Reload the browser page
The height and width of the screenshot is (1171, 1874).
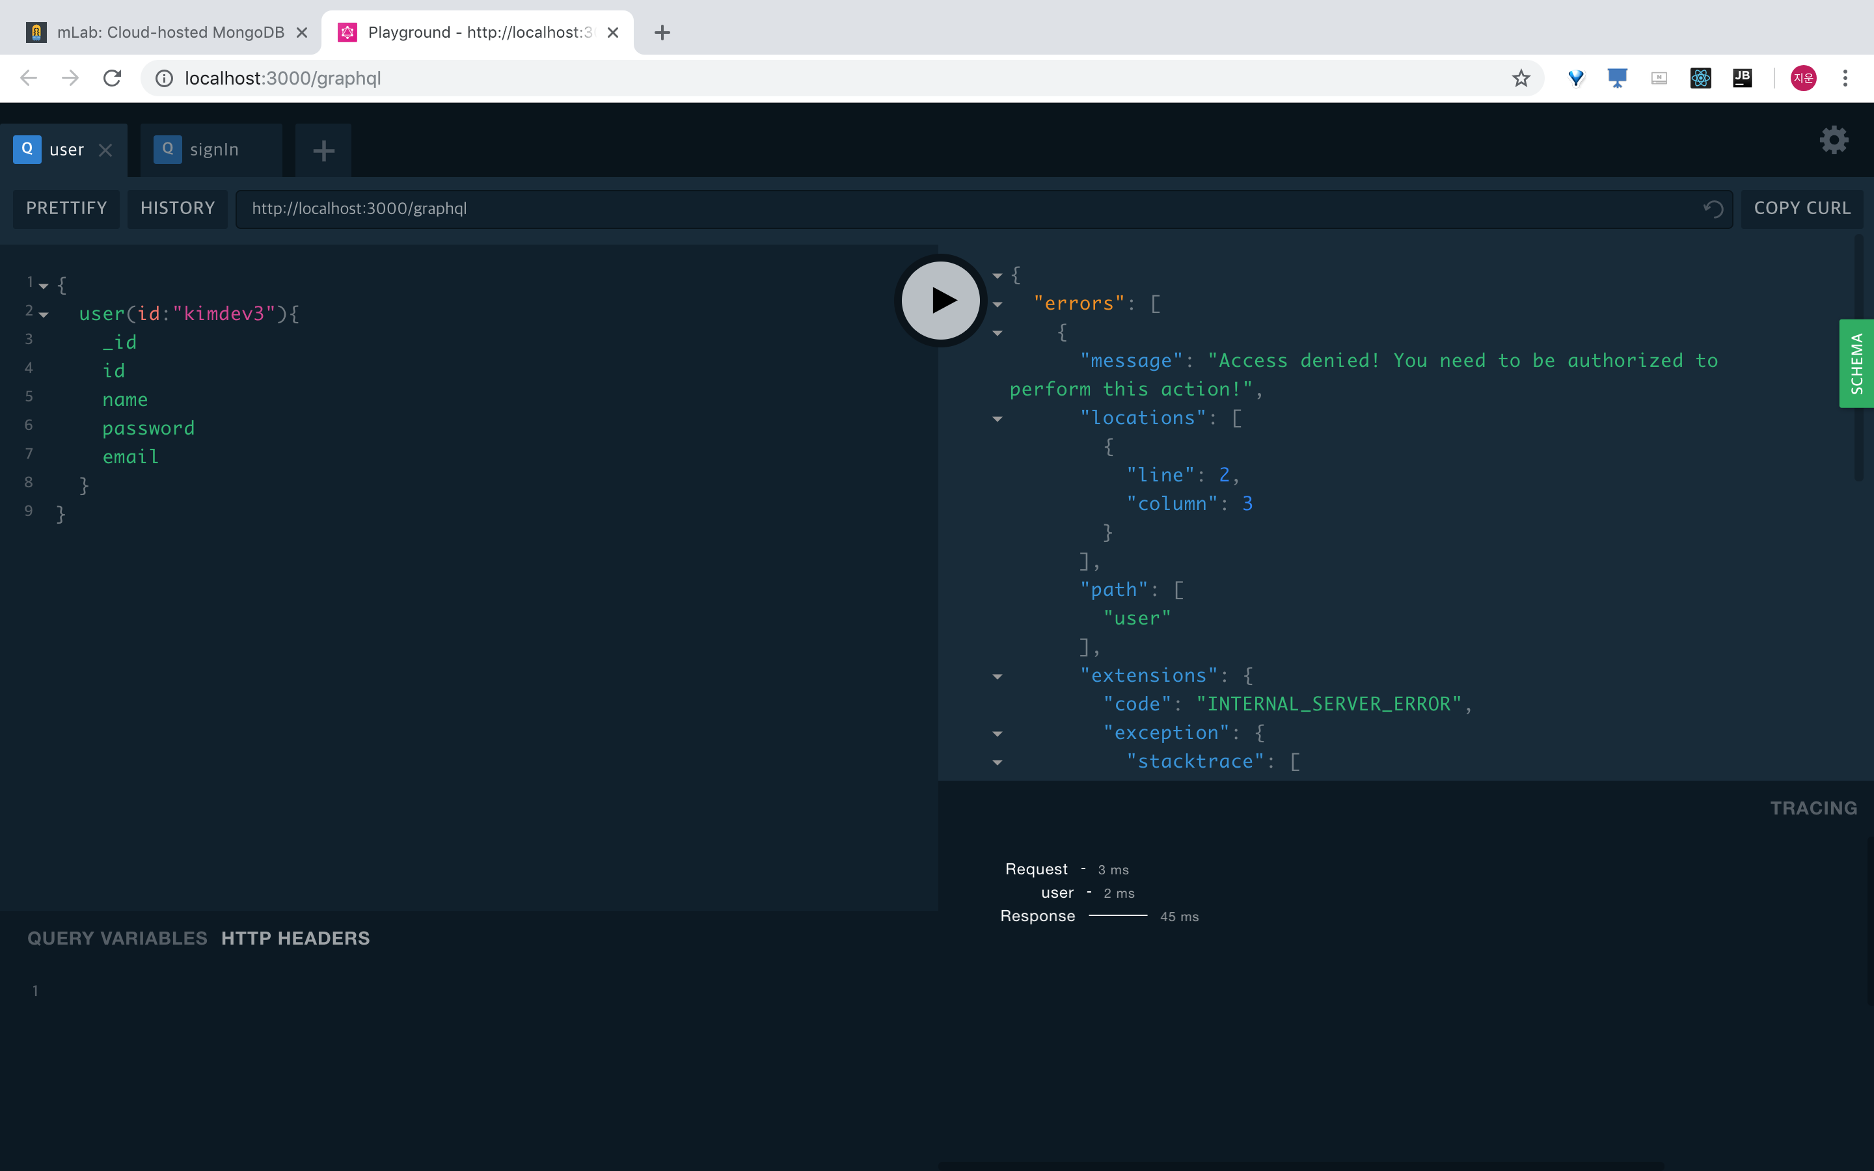113,78
